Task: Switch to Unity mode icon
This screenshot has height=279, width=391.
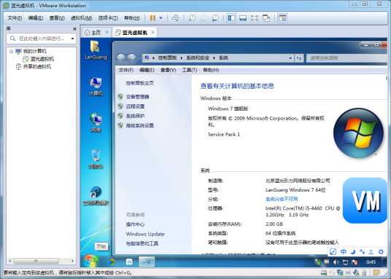Action: [266, 18]
